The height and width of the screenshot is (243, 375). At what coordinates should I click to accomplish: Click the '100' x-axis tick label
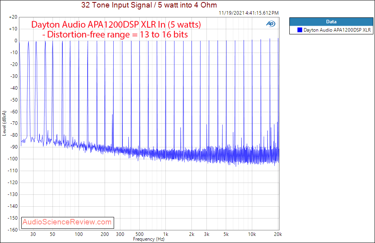point(79,234)
